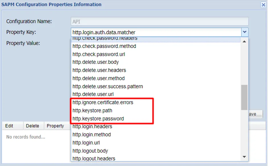Pick http.delete.user.method option
The image size is (268, 166).
[x=156, y=78]
